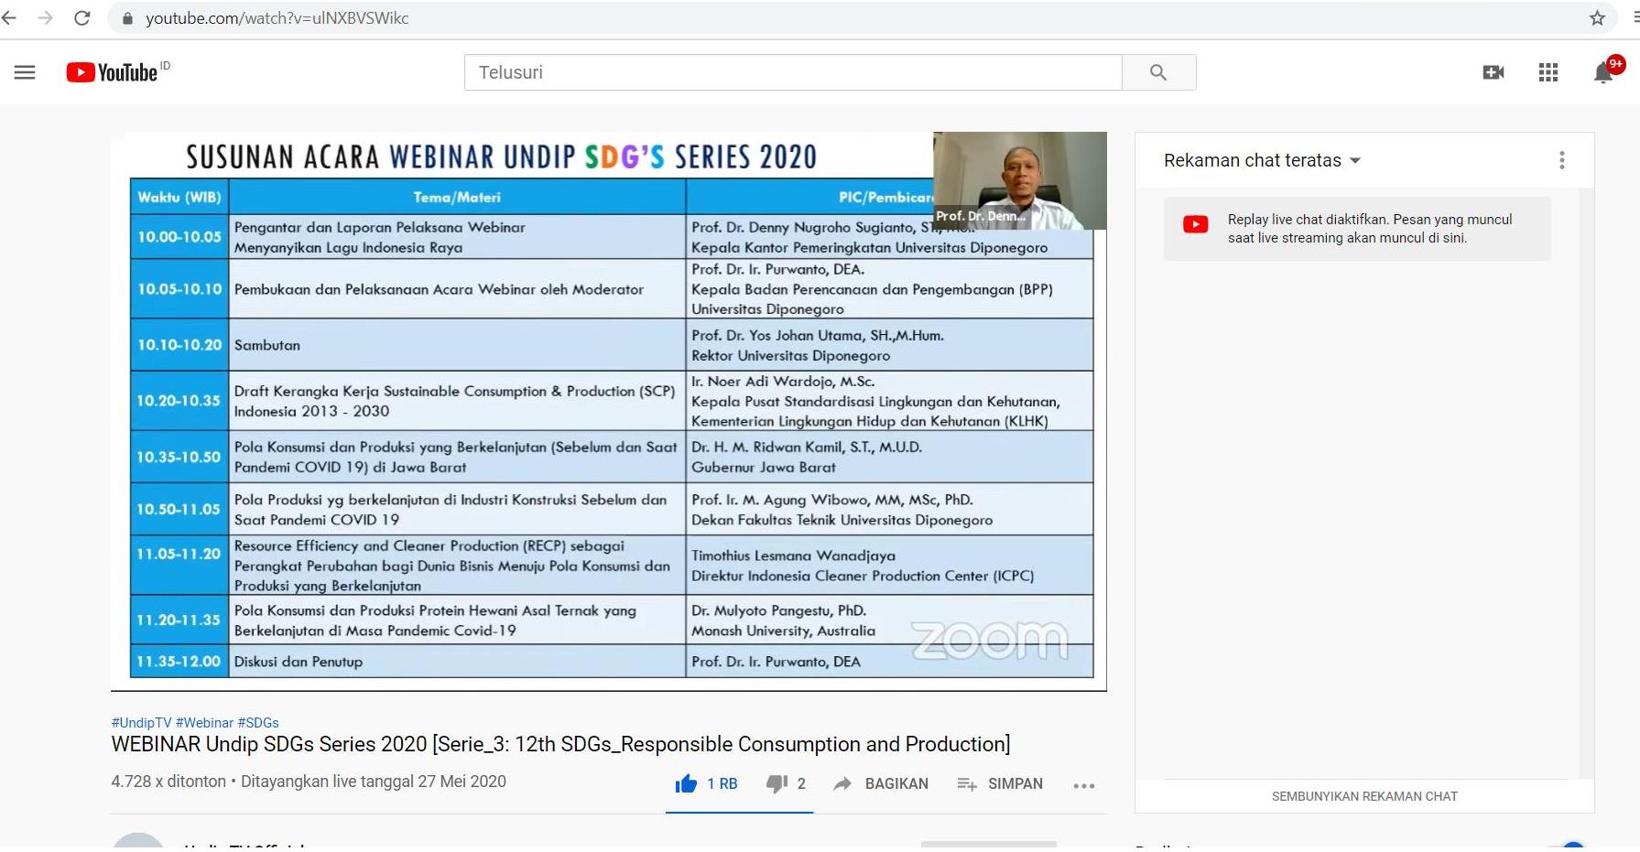Open live chat three-dot options menu
1640x852 pixels.
click(x=1561, y=160)
